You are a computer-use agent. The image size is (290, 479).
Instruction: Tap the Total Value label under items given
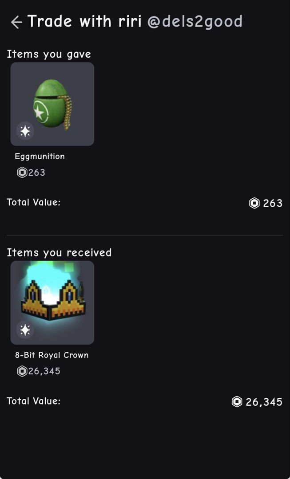34,202
